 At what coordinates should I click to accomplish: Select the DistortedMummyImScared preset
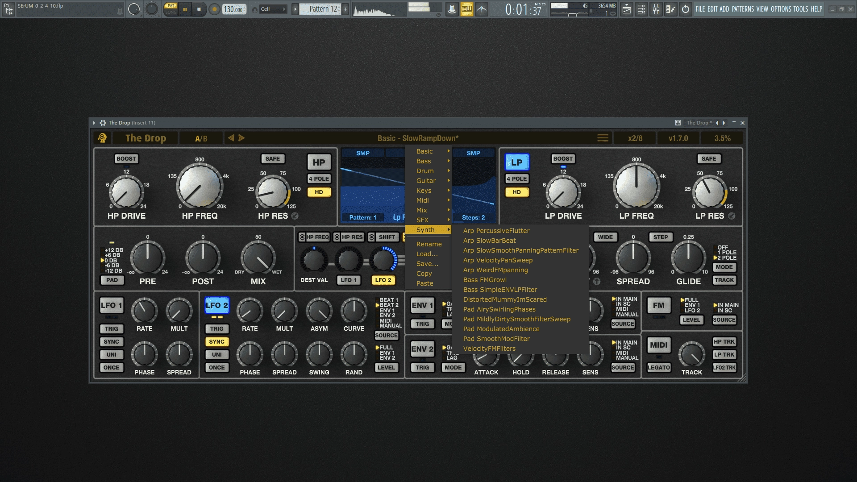pos(520,299)
